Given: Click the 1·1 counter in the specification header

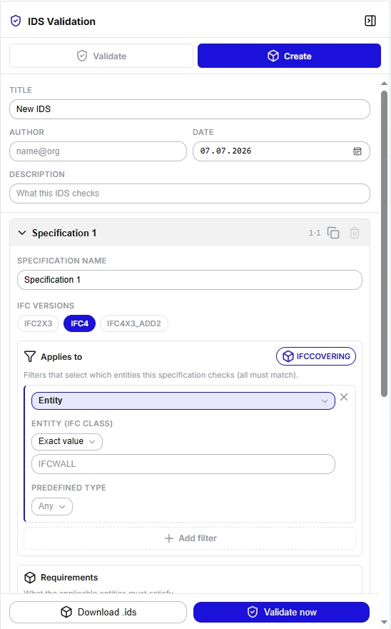Looking at the screenshot, I should pyautogui.click(x=315, y=233).
